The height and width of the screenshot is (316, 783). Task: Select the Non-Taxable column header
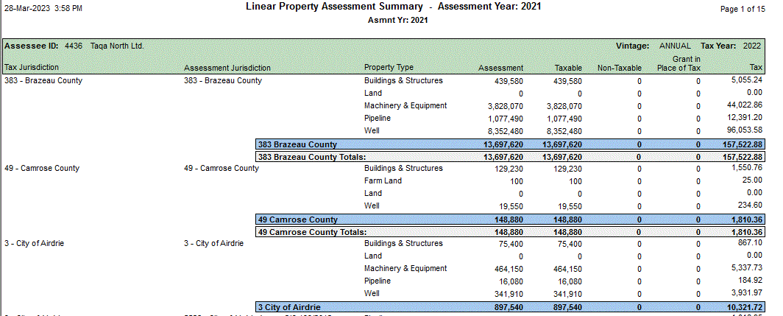point(619,68)
